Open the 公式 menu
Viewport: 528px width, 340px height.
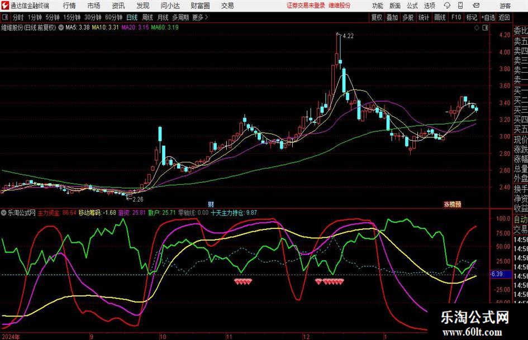coord(412,6)
